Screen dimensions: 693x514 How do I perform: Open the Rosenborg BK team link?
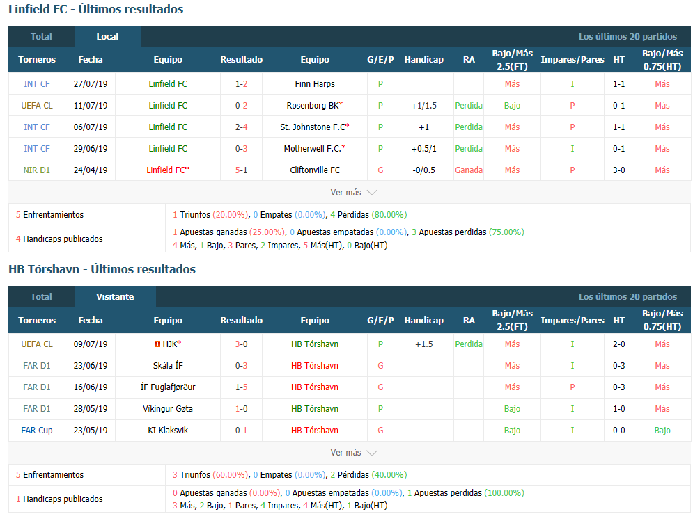click(313, 106)
